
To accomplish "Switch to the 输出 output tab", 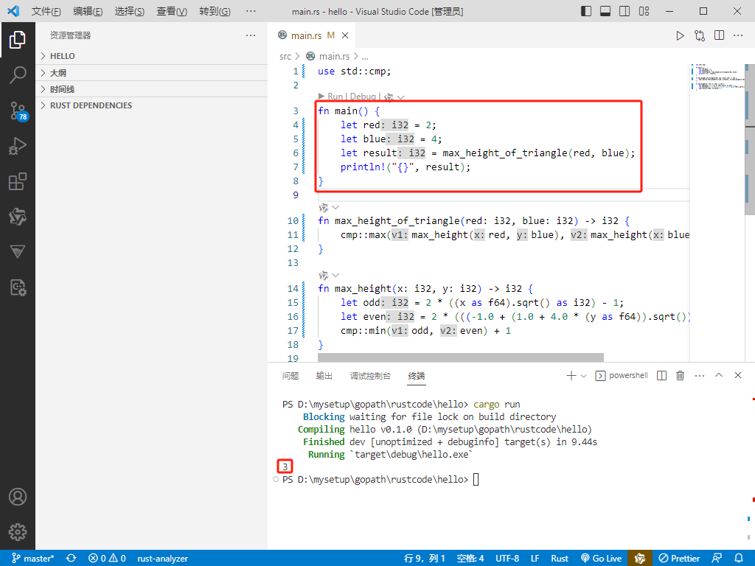I will coord(324,376).
